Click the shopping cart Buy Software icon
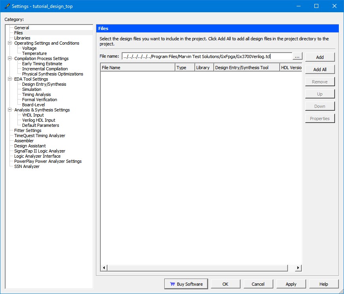The image size is (344, 294). pyautogui.click(x=173, y=284)
